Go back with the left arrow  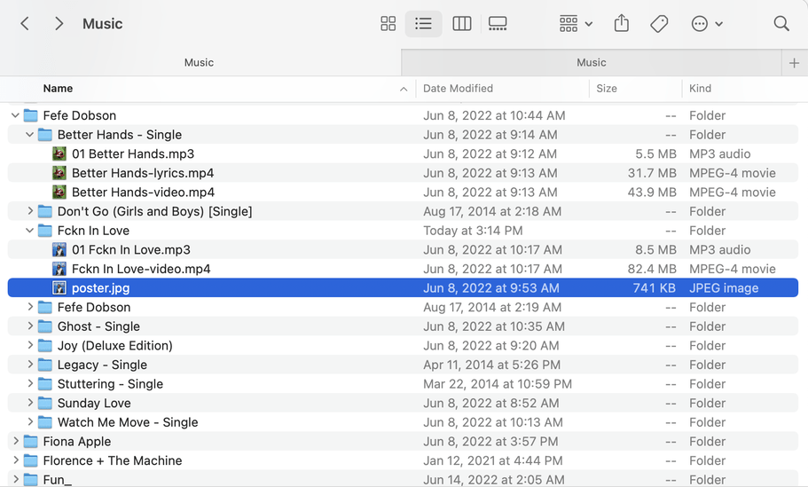coord(24,24)
